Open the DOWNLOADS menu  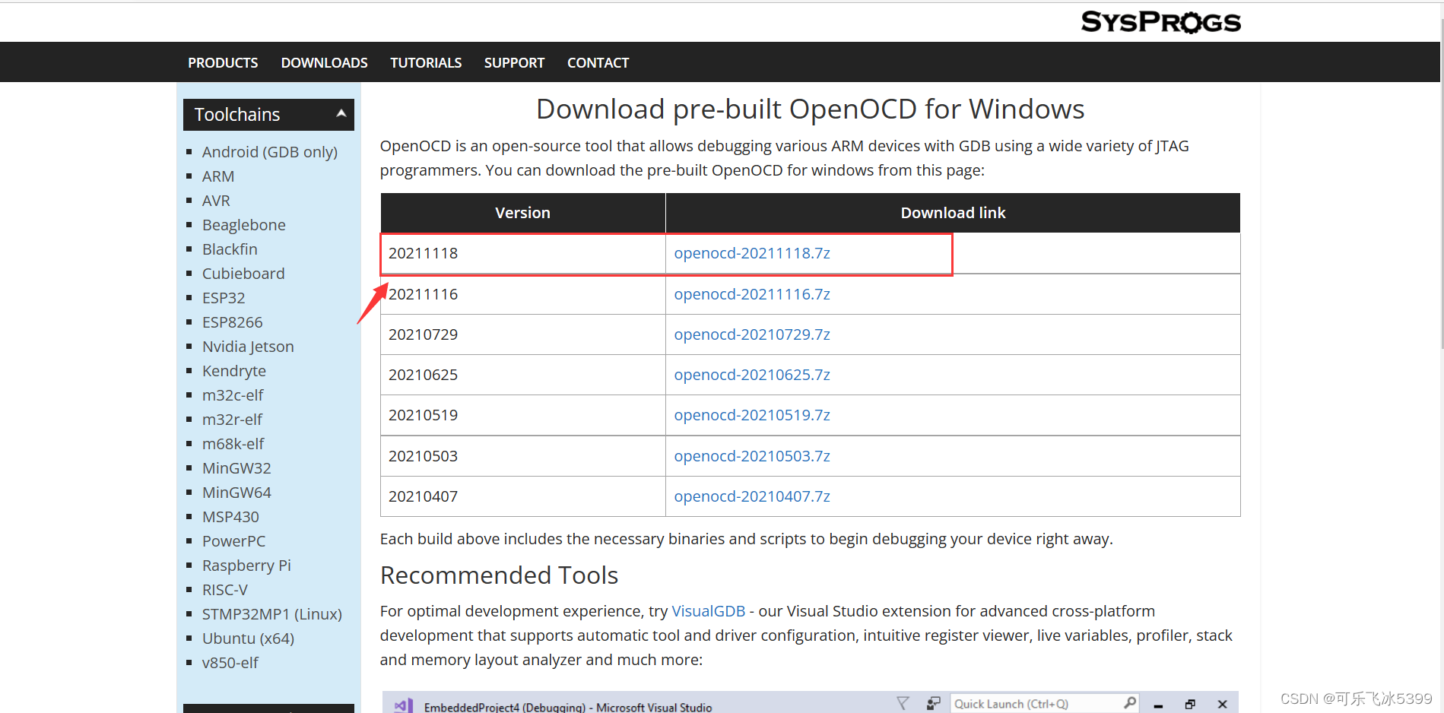[324, 63]
